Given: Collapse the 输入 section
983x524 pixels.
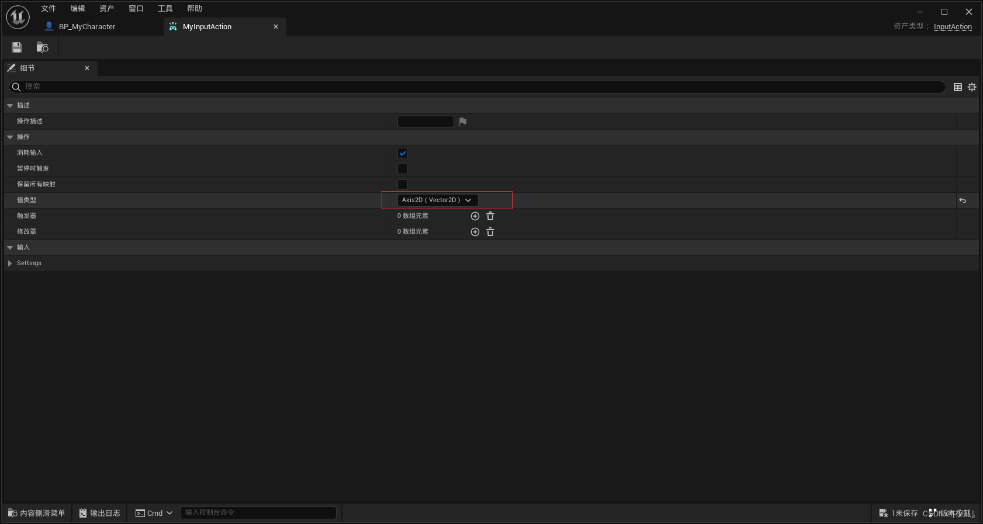Looking at the screenshot, I should click(10, 248).
